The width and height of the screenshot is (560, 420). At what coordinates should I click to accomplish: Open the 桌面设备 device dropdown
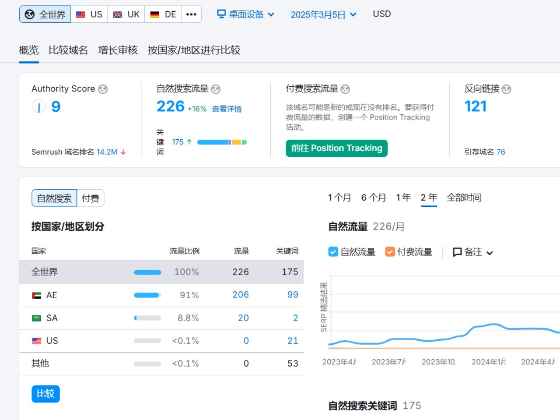(x=246, y=14)
